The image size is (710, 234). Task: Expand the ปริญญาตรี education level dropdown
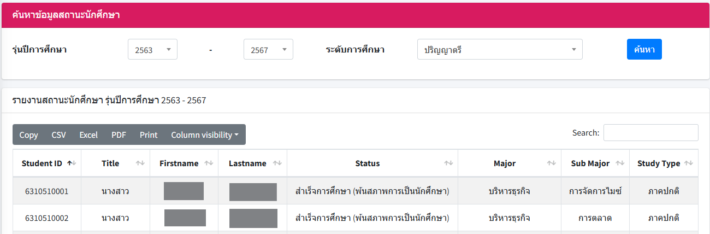tap(500, 50)
